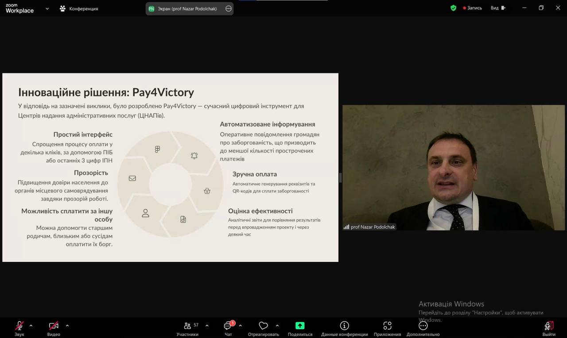Screen dimensions: 567x338
Task: Open the Участники participants panel
Action: [187, 326]
